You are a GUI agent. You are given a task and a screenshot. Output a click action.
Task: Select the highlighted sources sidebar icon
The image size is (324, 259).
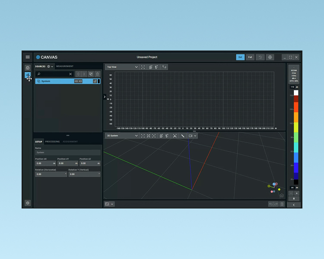28,75
